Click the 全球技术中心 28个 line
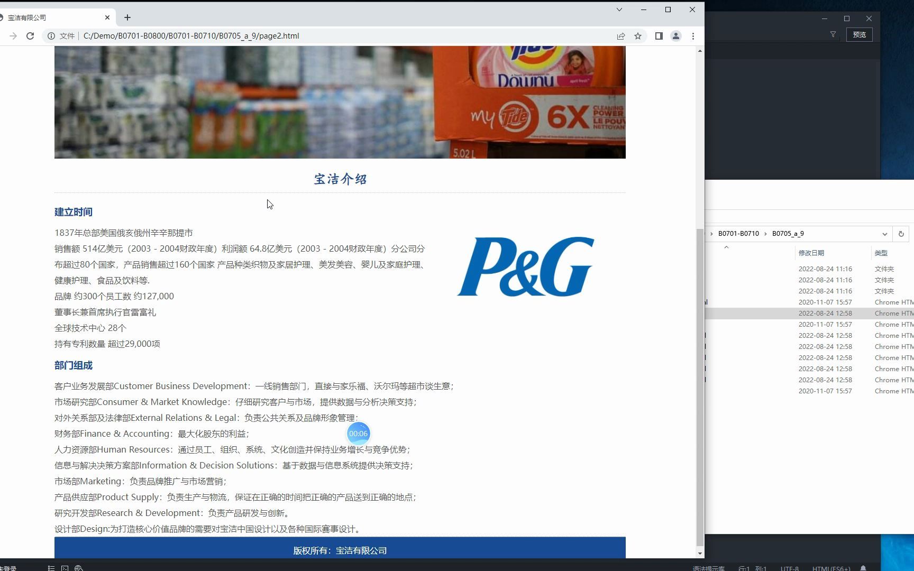 (90, 328)
